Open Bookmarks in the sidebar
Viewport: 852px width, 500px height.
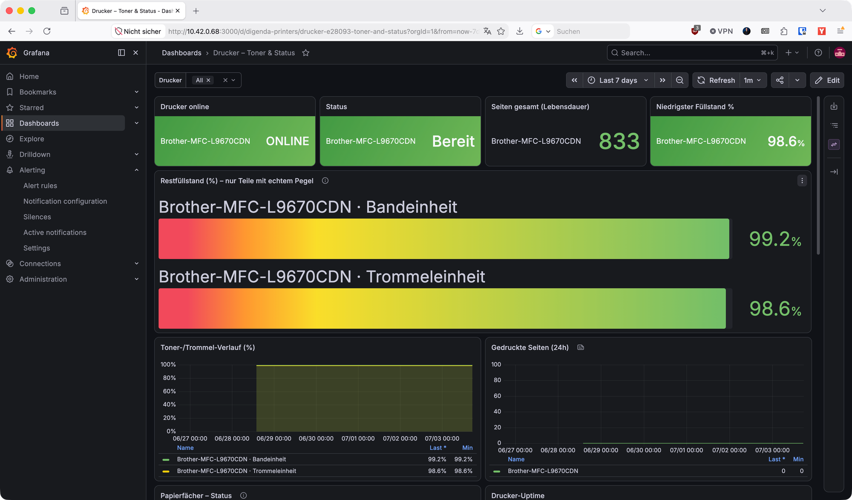[x=38, y=92]
